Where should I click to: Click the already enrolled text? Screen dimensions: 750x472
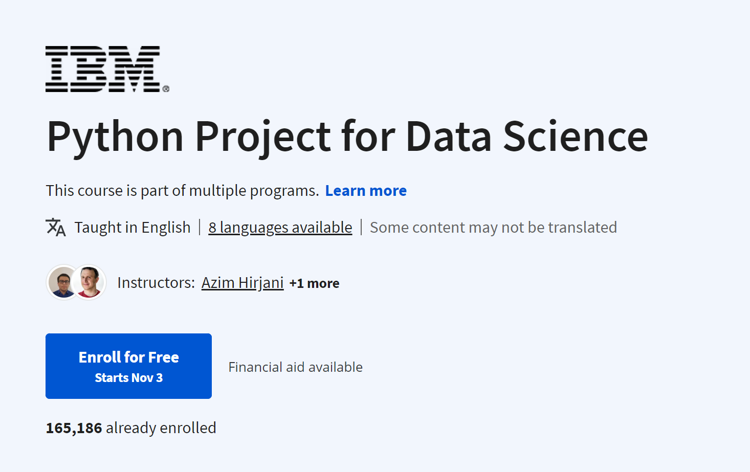(161, 428)
